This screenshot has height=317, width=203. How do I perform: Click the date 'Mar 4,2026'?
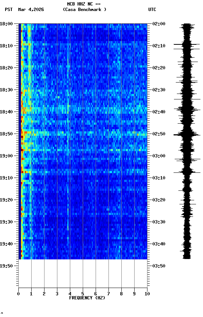(31, 10)
